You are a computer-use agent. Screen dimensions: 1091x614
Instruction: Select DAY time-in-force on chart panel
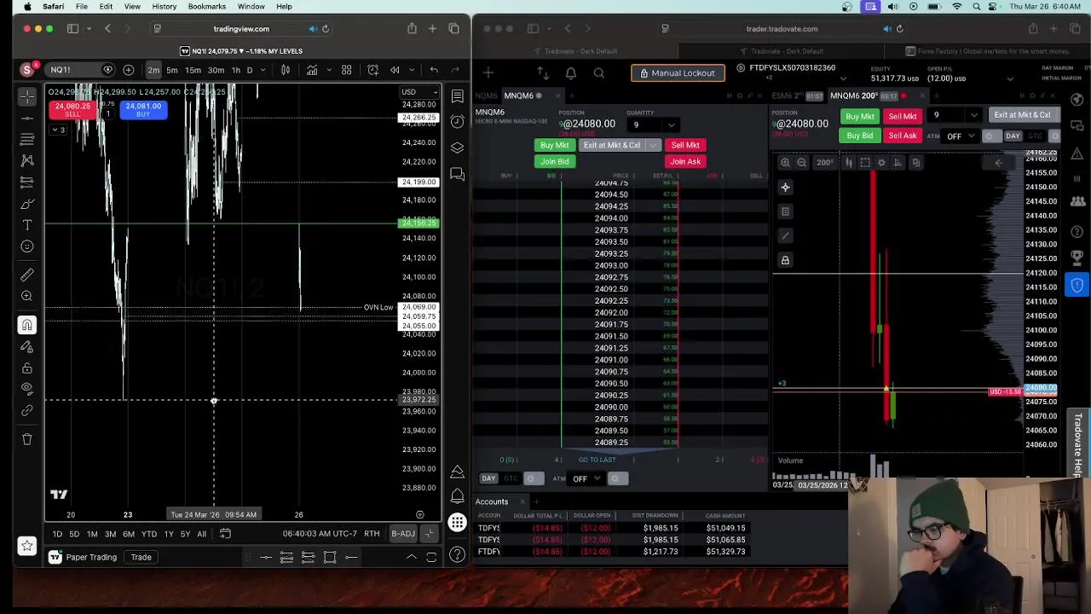[x=1013, y=136]
